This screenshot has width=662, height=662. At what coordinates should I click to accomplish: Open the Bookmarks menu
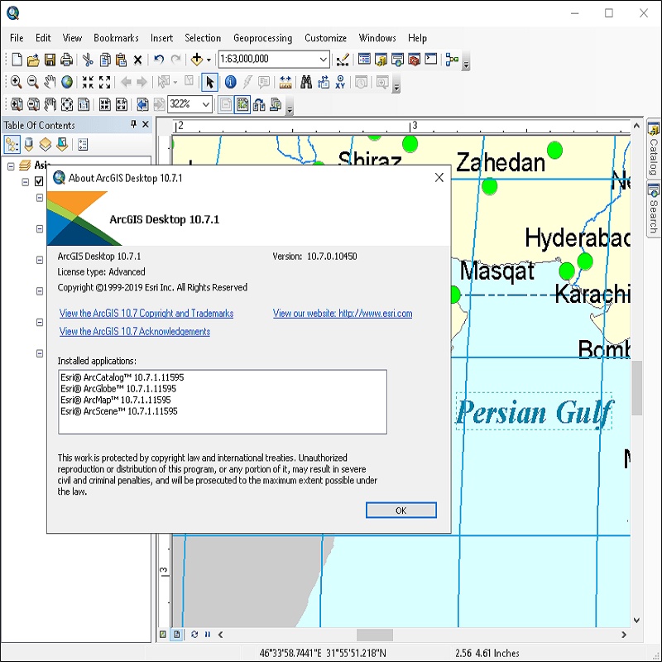116,38
